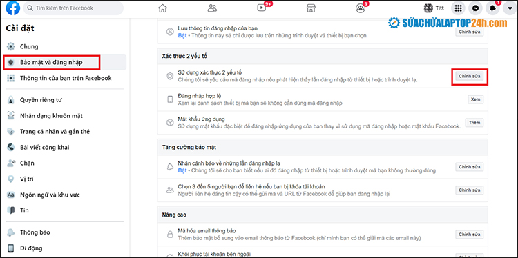Click the Bài viết công khai globe icon
Viewport: 518px width, 258px height.
(11, 148)
